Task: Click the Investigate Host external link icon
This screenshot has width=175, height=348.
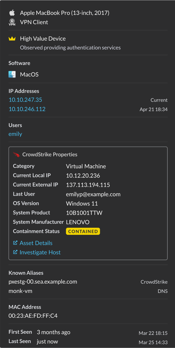Action: [15, 252]
